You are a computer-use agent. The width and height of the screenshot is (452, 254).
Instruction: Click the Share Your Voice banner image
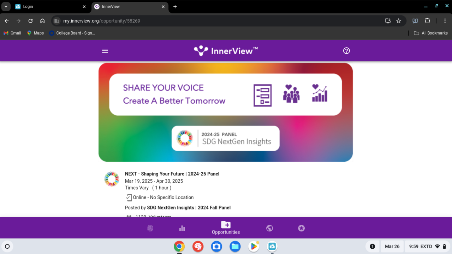tap(226, 112)
